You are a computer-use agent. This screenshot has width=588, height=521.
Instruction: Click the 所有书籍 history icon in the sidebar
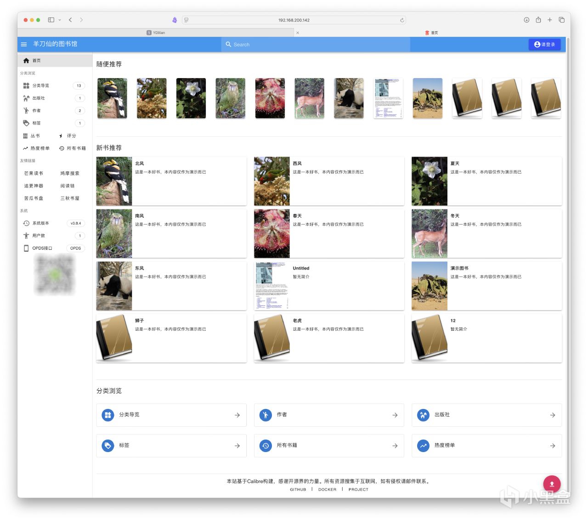click(62, 148)
